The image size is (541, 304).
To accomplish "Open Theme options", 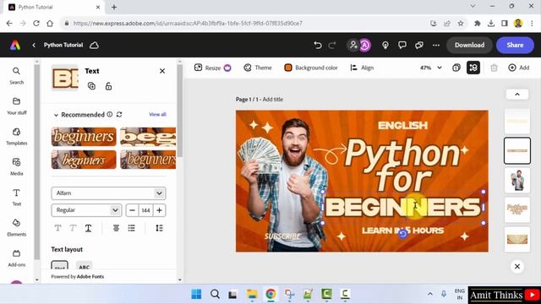I will (258, 68).
